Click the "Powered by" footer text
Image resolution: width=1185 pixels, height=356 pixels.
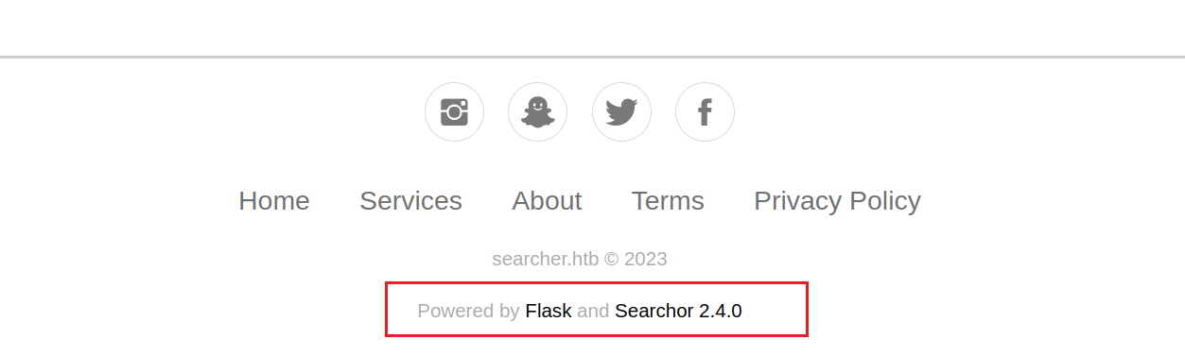[468, 311]
